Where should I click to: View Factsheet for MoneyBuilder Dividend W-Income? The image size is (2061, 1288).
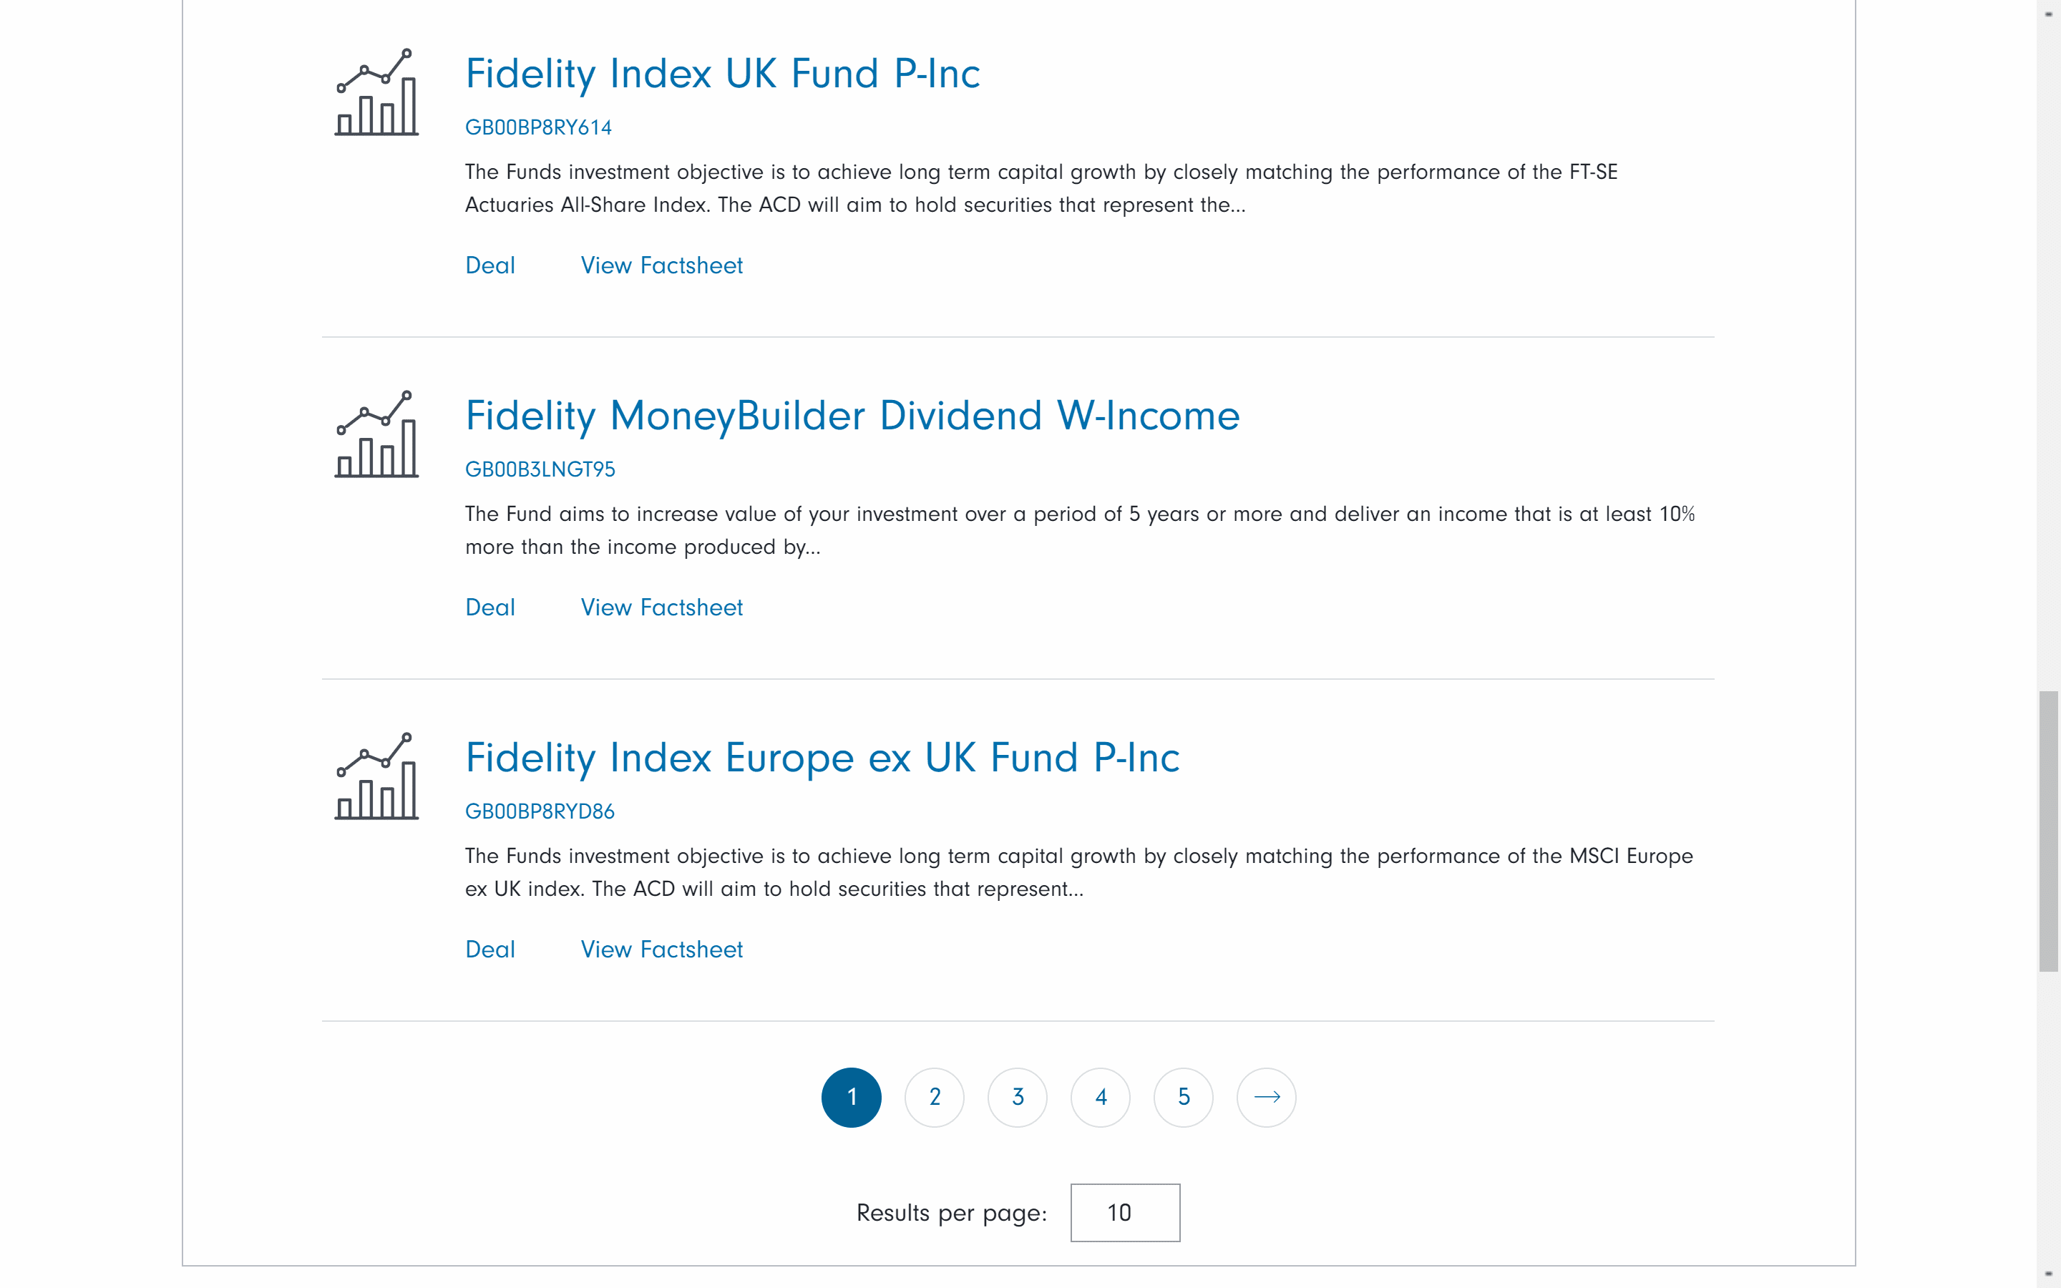(x=661, y=608)
